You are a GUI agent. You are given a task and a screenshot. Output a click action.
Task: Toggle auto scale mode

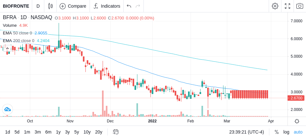pos(298,132)
